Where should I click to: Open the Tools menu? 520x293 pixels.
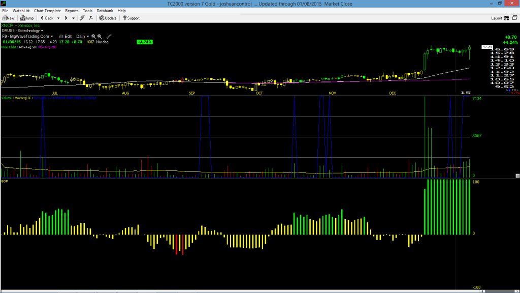[87, 11]
